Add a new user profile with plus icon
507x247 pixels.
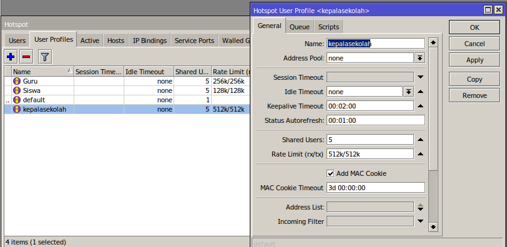pos(11,57)
